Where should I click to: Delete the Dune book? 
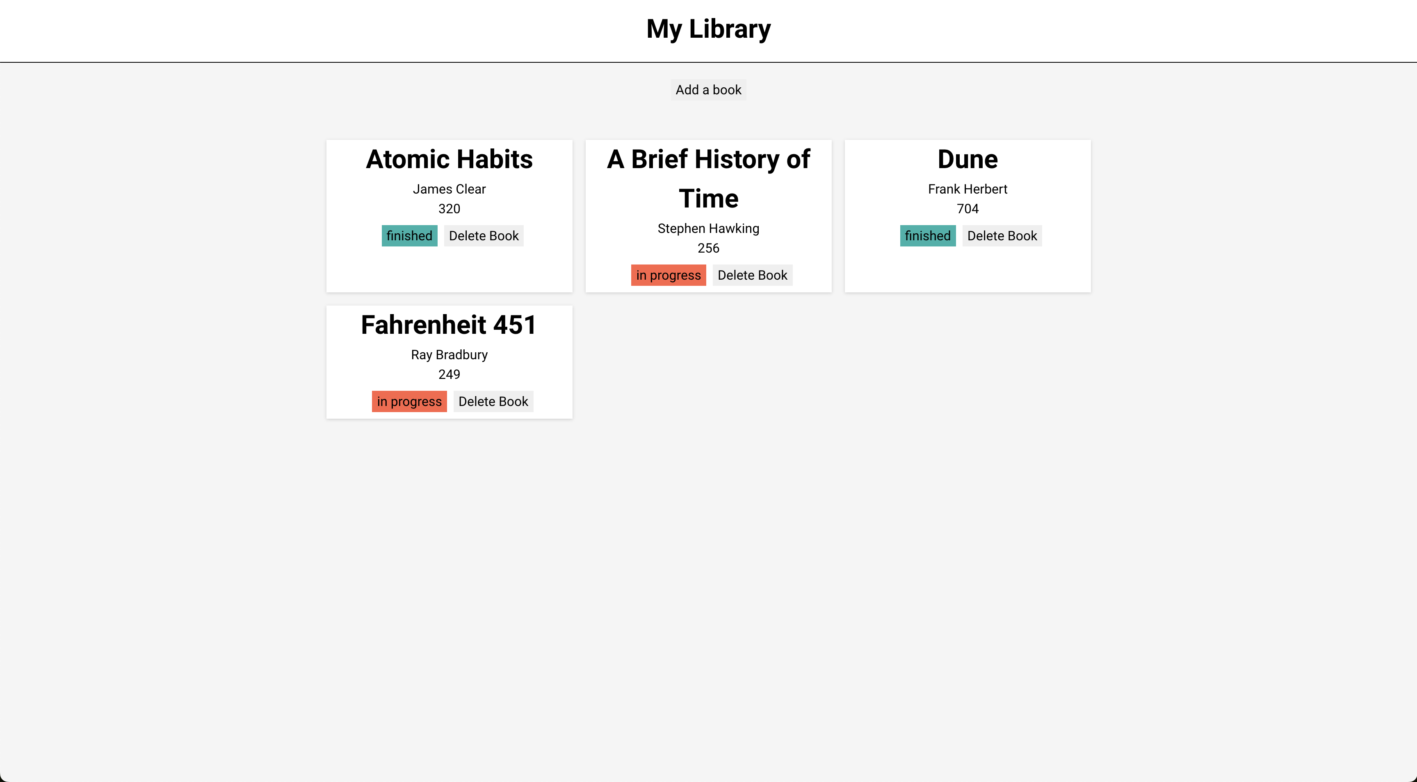[1002, 235]
